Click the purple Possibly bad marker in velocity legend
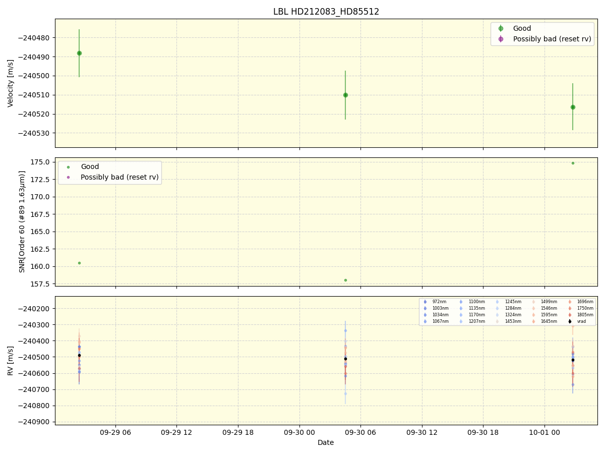Viewport: 605px width, 454px height. coord(501,39)
